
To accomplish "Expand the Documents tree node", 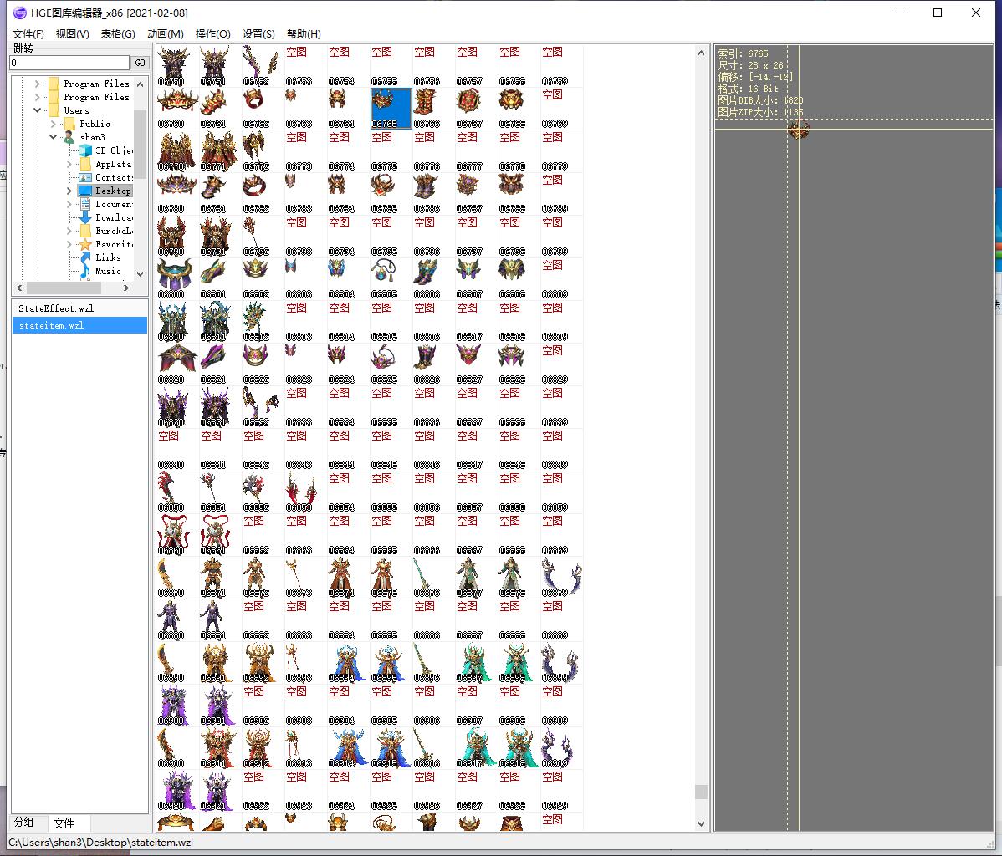I will (x=69, y=205).
